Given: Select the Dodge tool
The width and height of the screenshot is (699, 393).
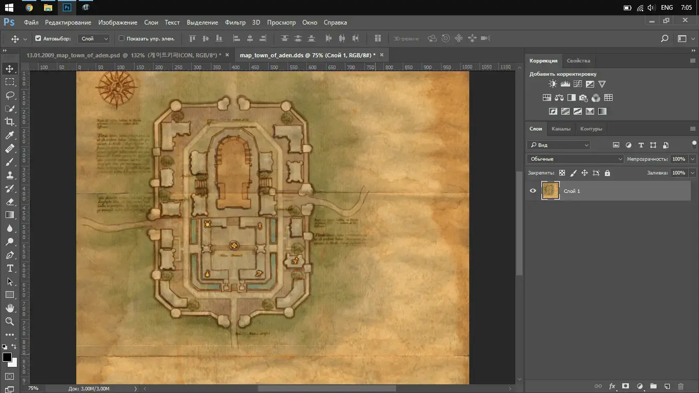Looking at the screenshot, I should tap(10, 242).
